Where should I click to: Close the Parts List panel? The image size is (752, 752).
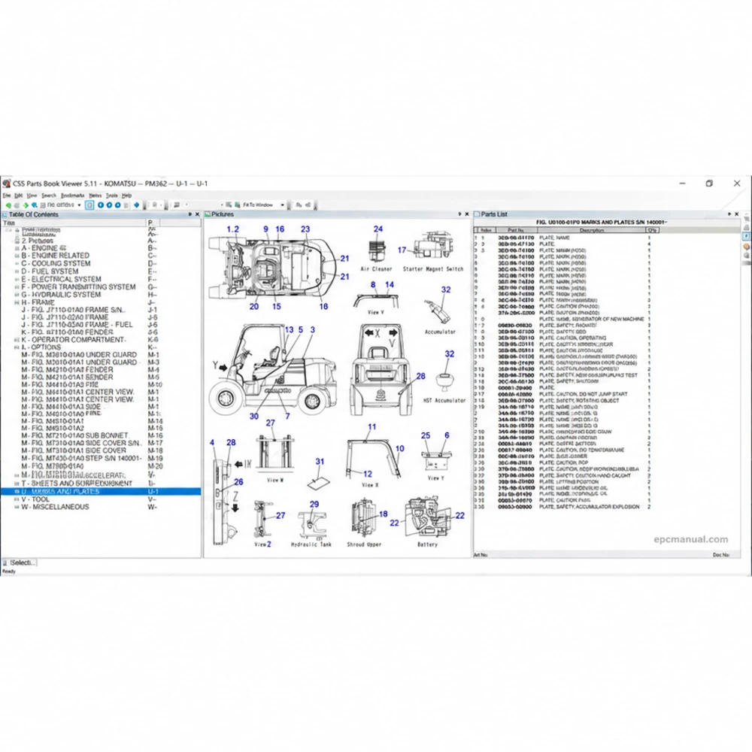pos(737,214)
